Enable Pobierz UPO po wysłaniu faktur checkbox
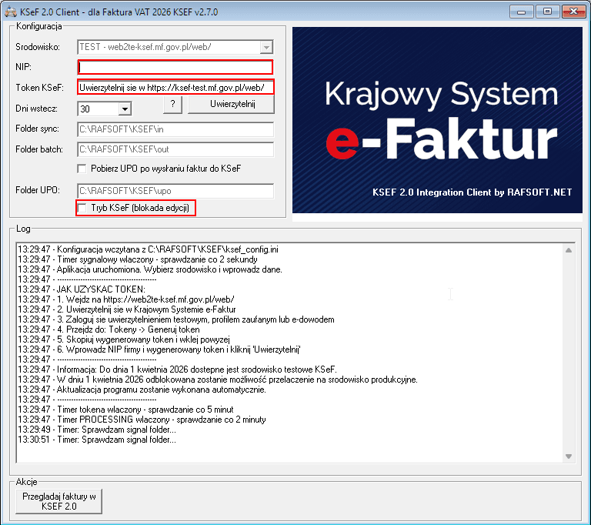 pyautogui.click(x=82, y=169)
